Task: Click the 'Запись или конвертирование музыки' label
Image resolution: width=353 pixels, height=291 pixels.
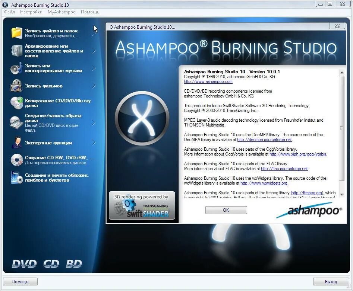Action: click(x=53, y=68)
